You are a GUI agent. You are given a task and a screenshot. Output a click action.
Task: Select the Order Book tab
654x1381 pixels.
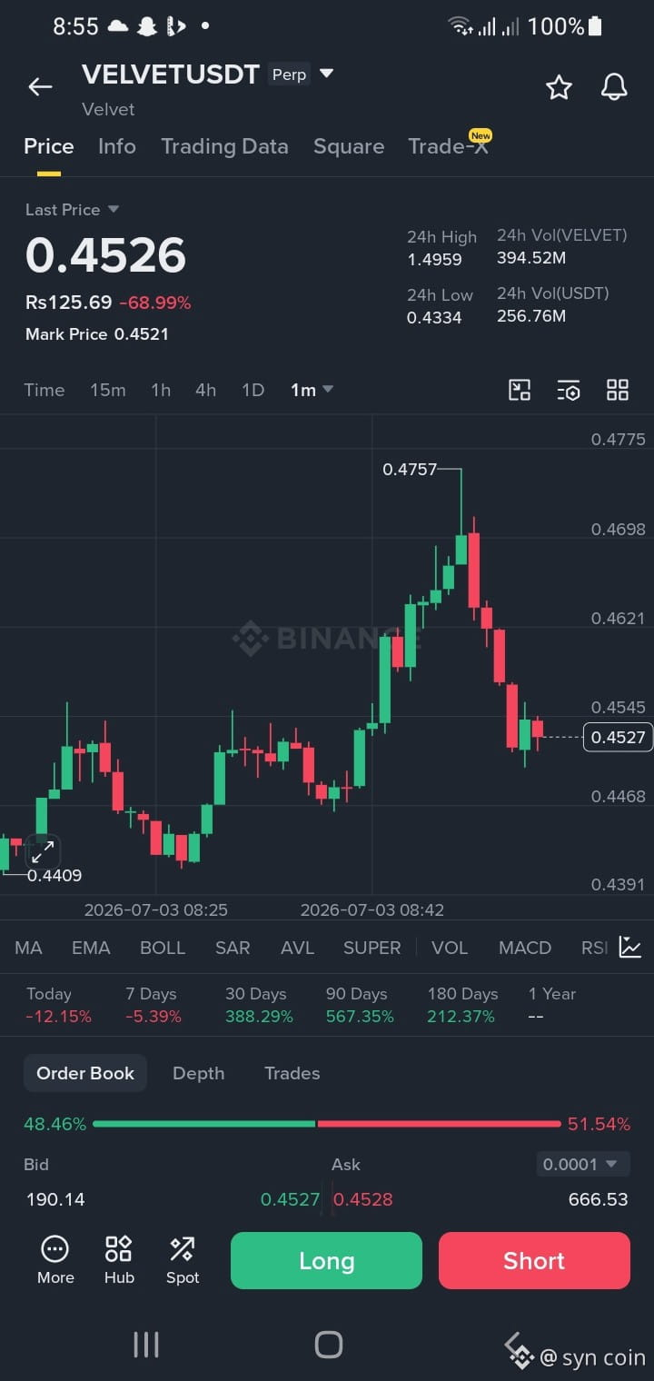[x=85, y=1073]
